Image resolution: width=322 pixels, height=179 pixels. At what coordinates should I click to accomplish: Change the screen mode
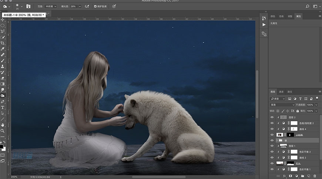pos(3,161)
